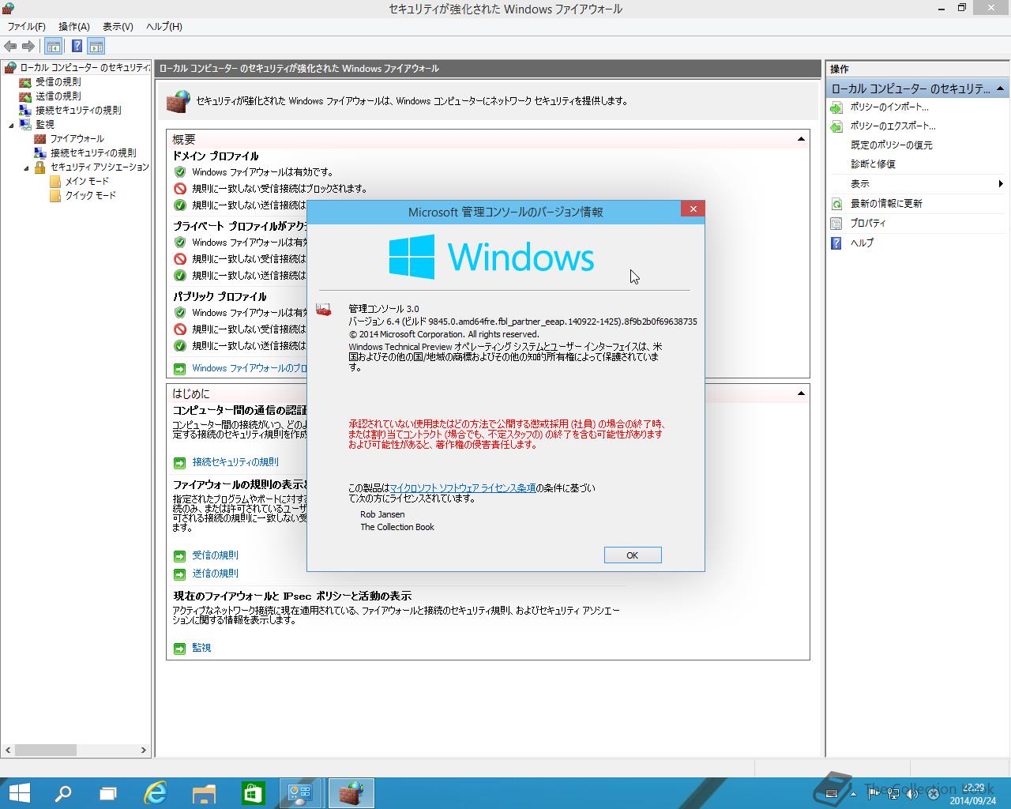Image resolution: width=1011 pixels, height=809 pixels.
Task: Select top-level 接続セキュリティの規則 tree node
Action: coord(78,111)
